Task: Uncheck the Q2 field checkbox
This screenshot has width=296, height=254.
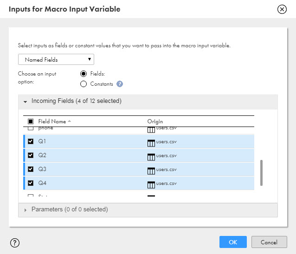Action: point(31,155)
